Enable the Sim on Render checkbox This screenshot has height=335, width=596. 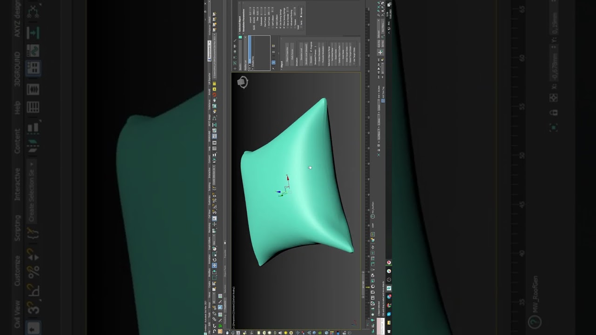pos(288,27)
